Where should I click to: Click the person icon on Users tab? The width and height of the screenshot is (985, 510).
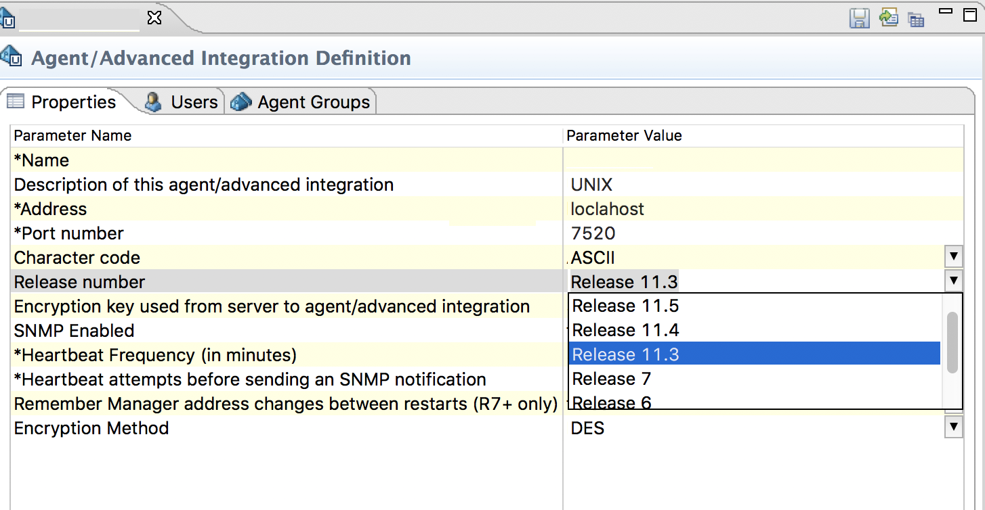(x=154, y=102)
